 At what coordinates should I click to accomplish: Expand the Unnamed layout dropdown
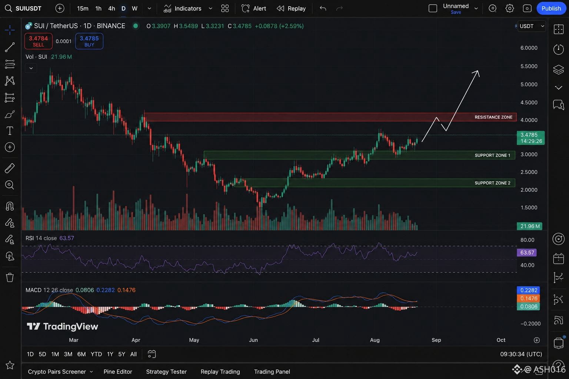(476, 9)
